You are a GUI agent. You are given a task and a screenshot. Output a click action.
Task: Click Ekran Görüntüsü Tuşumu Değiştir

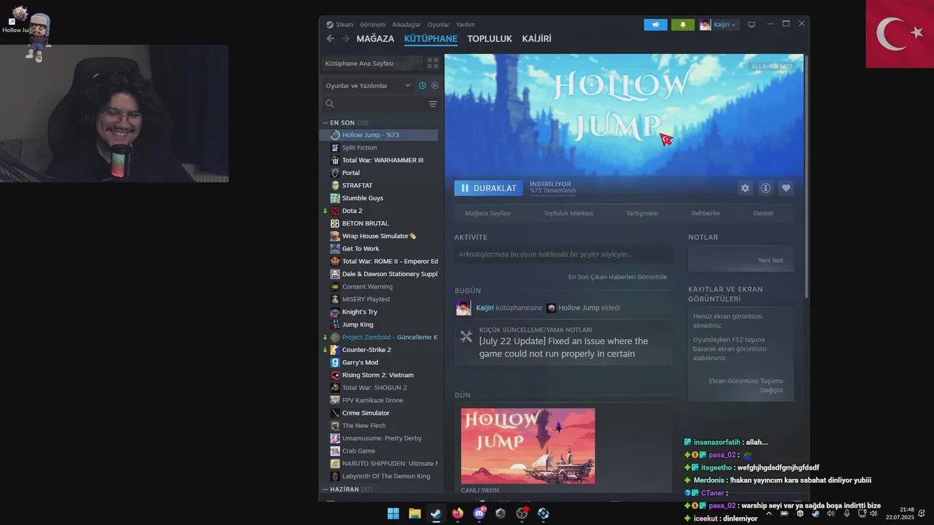click(x=746, y=385)
